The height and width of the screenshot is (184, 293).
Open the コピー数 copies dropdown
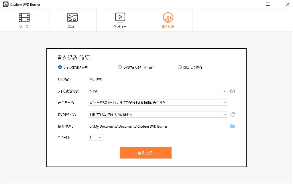(x=95, y=138)
